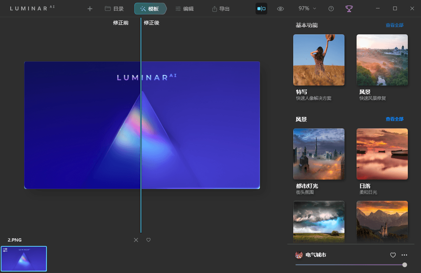Image resolution: width=421 pixels, height=273 pixels.
Task: Click the 日落 template title text
Action: [x=365, y=186]
